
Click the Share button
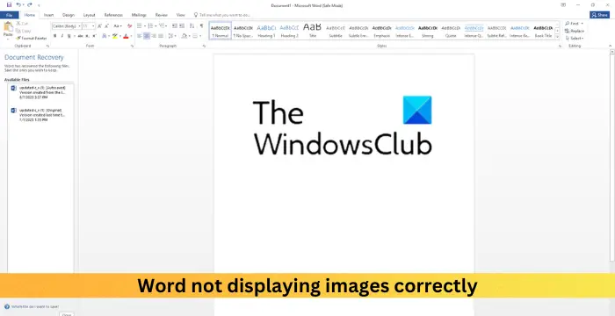[600, 15]
